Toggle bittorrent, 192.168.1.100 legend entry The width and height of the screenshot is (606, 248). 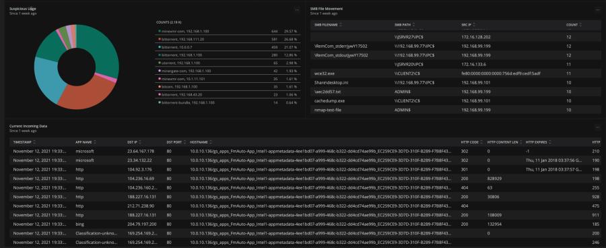(x=228, y=55)
